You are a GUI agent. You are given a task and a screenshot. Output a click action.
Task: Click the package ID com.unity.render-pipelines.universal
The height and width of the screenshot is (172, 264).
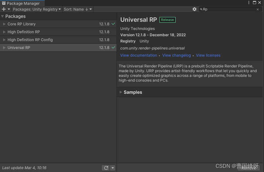click(x=153, y=48)
